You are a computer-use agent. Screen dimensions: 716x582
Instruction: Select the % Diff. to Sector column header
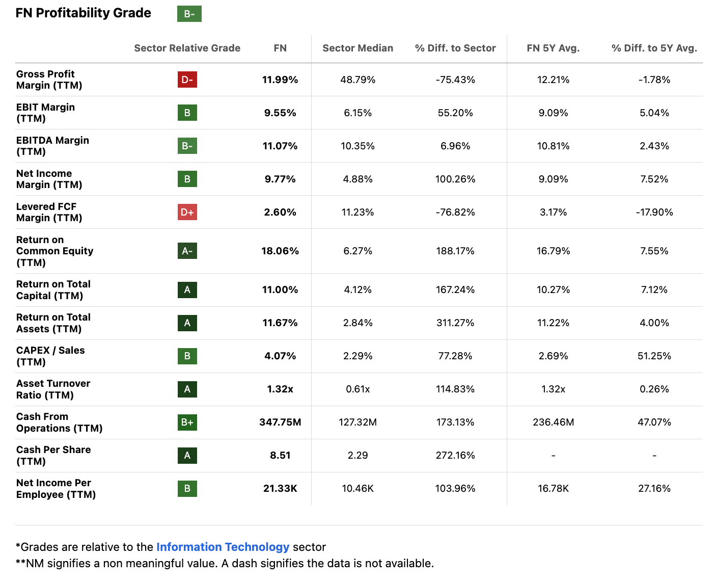pos(455,48)
